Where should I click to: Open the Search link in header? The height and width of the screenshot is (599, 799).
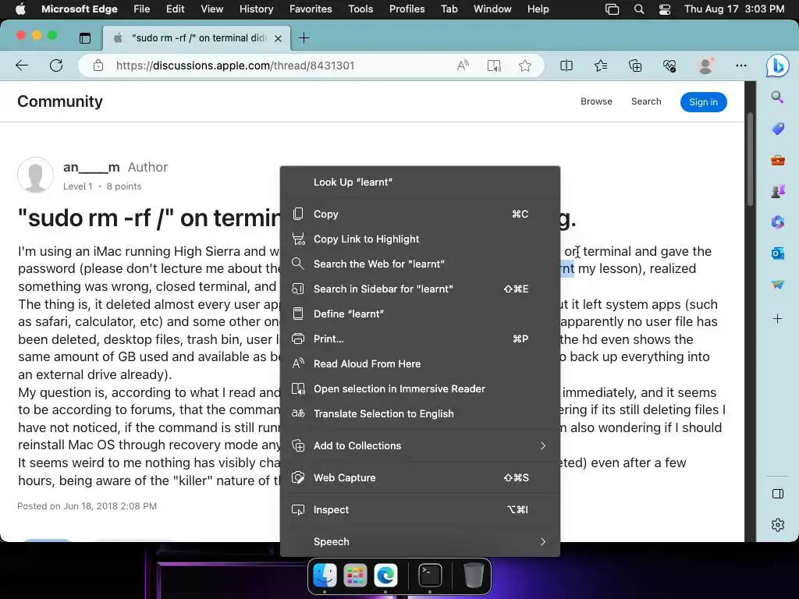point(646,101)
